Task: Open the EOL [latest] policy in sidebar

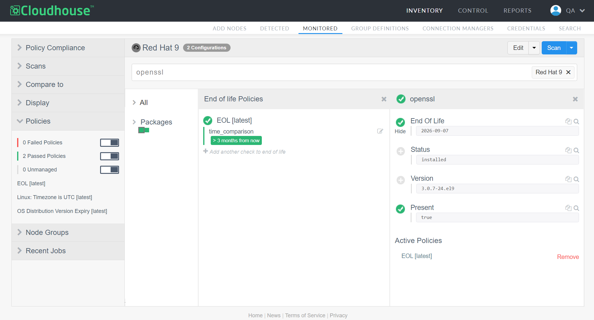Action: tap(31, 183)
